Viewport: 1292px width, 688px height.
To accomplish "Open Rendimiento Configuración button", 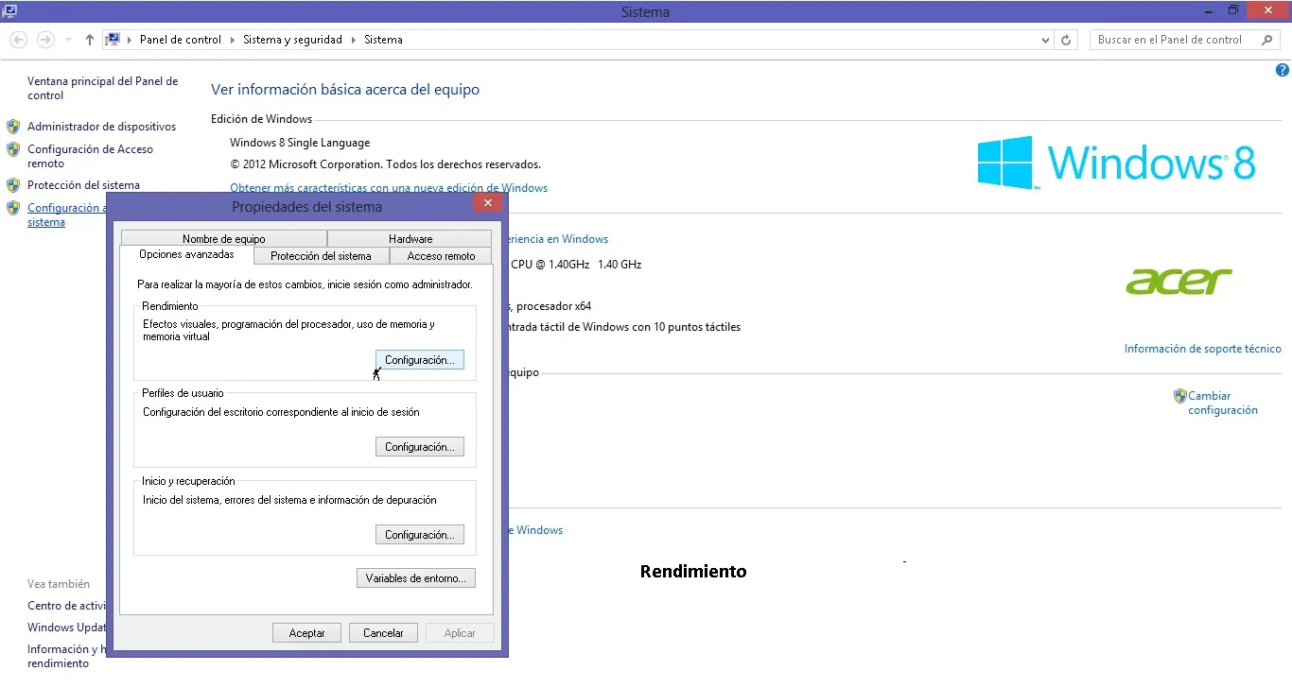I will point(420,360).
